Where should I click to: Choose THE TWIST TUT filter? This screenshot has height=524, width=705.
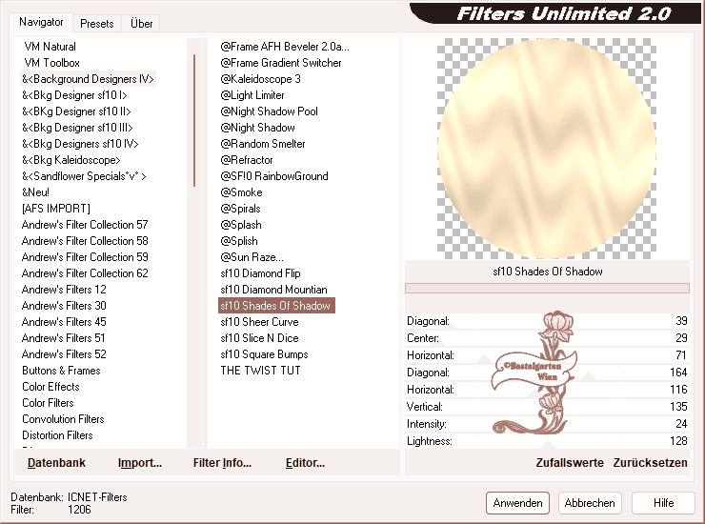[x=260, y=371]
